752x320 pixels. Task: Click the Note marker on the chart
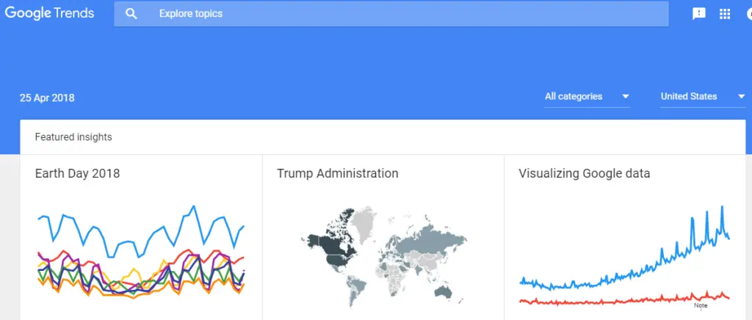701,305
